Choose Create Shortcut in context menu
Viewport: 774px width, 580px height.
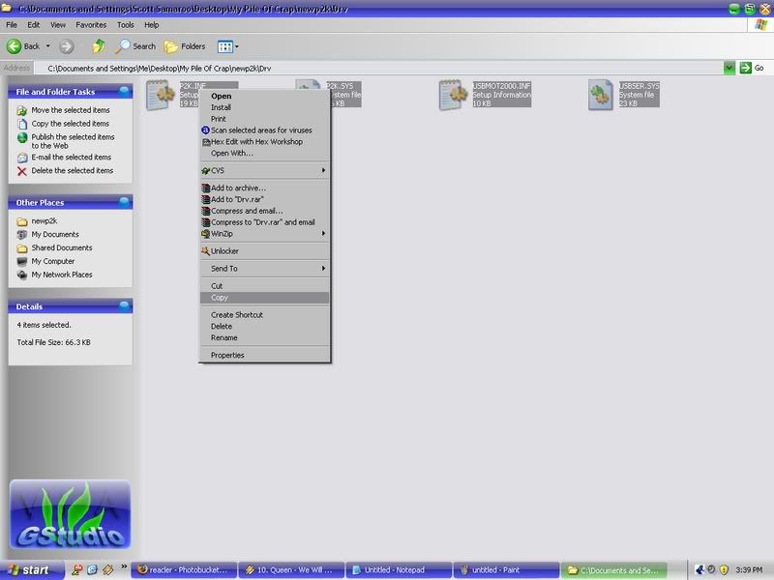[264, 315]
